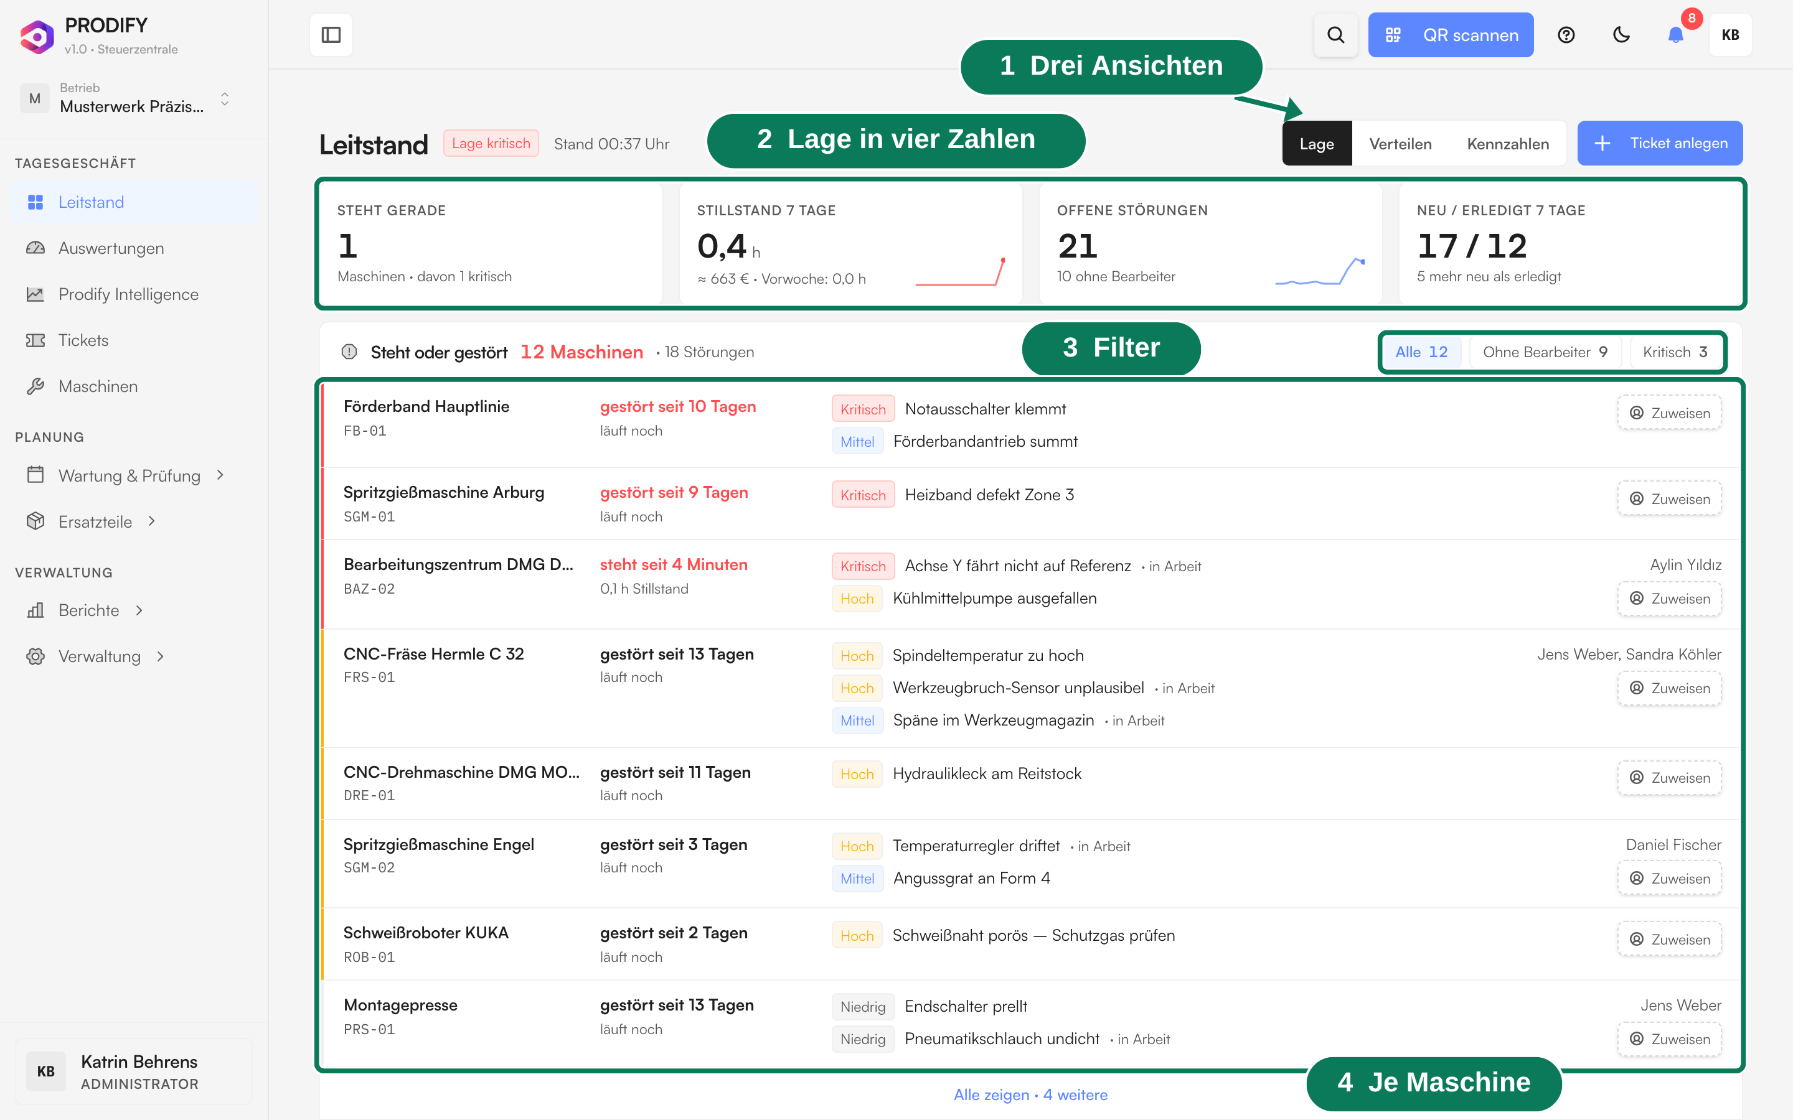The height and width of the screenshot is (1120, 1793).
Task: Click the Ticket anlegen button
Action: 1660,143
